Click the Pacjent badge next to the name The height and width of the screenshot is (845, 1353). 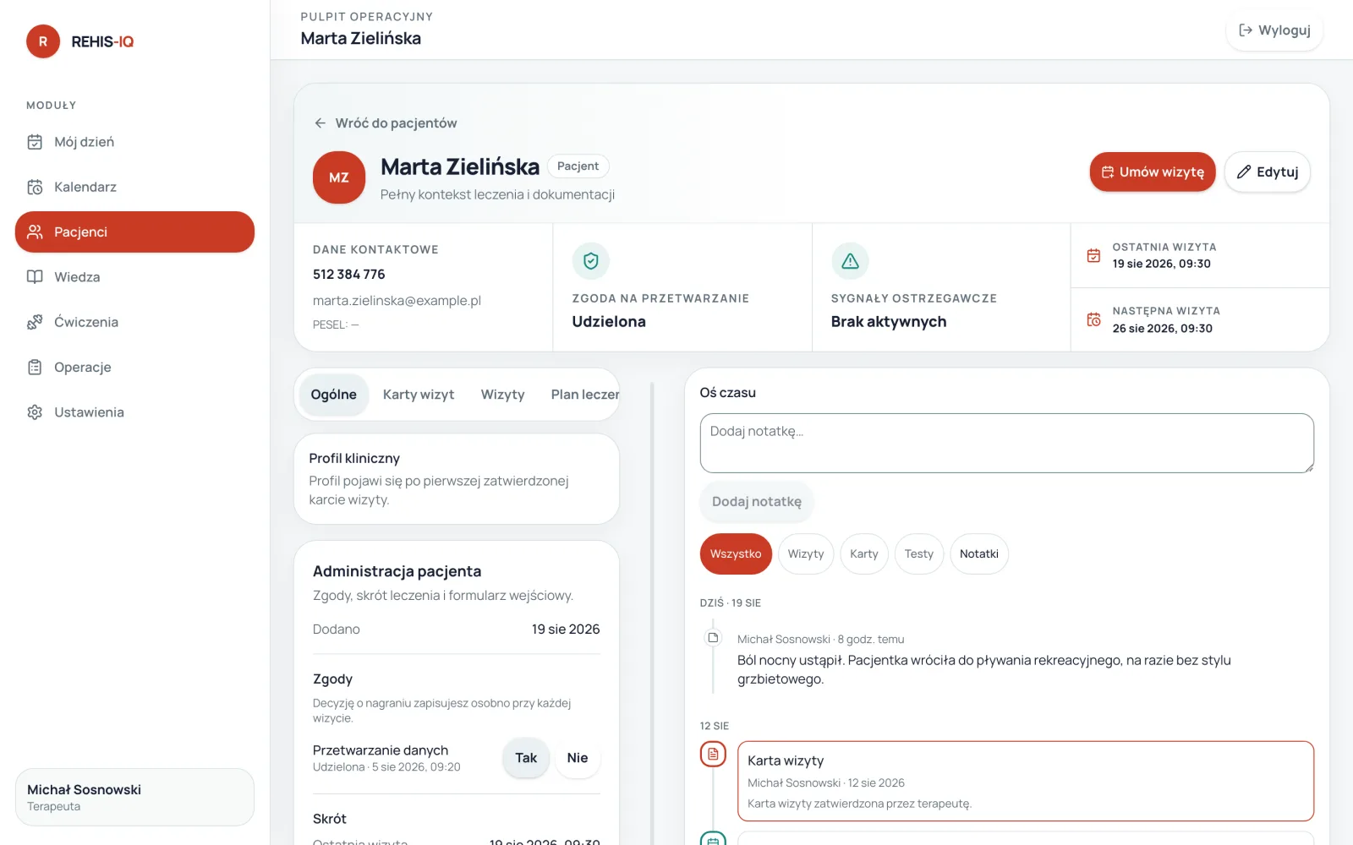tap(578, 166)
